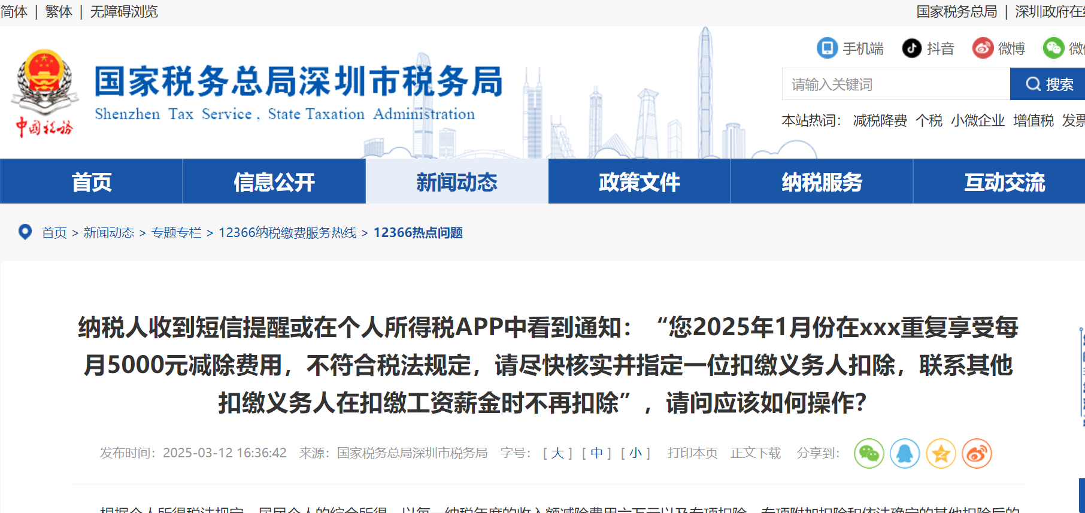Open the WeChat icon in header
The height and width of the screenshot is (513, 1085).
[1053, 48]
